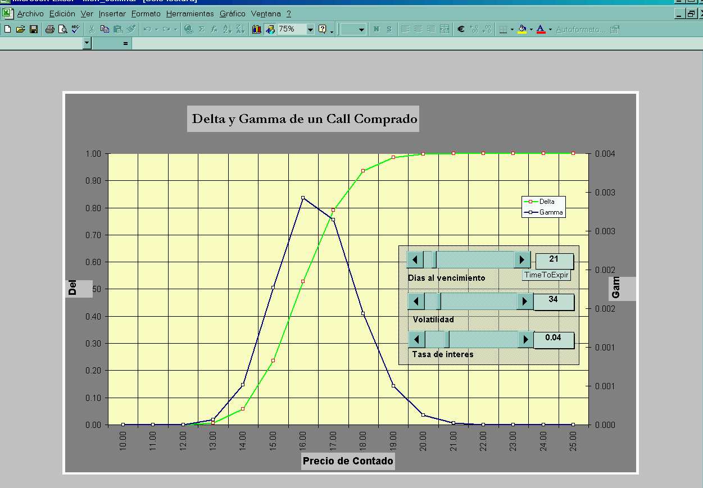The image size is (703, 488).
Task: Save the workbook with the floppy icon
Action: [x=33, y=29]
